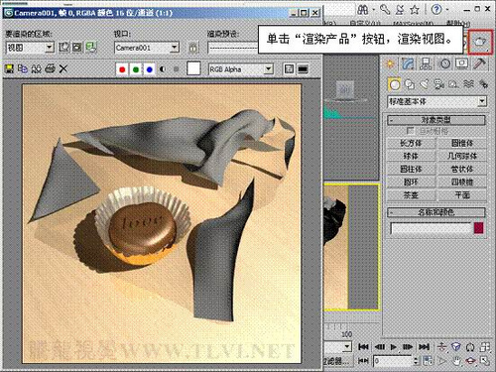Click the Print Image icon
This screenshot has height=372, width=496.
click(50, 68)
